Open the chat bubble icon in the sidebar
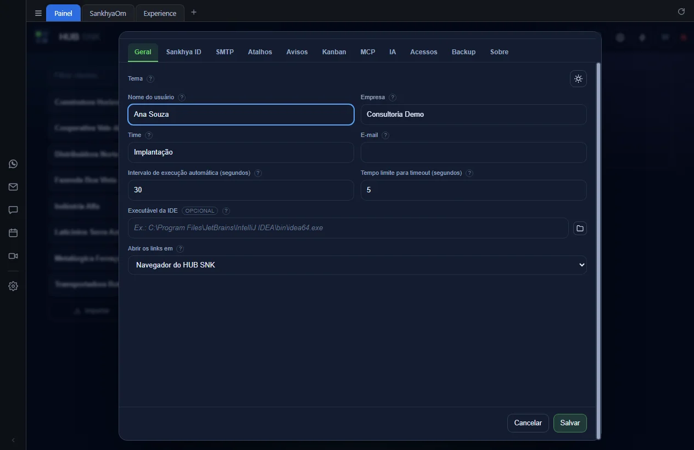 [13, 210]
